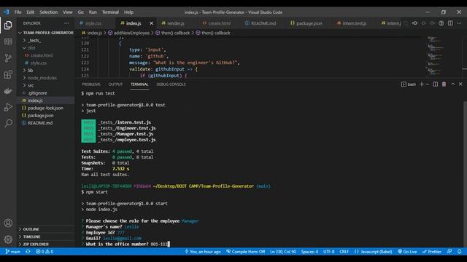The image size is (467, 262).
Task: Expand the src folder
Action: click(46, 85)
